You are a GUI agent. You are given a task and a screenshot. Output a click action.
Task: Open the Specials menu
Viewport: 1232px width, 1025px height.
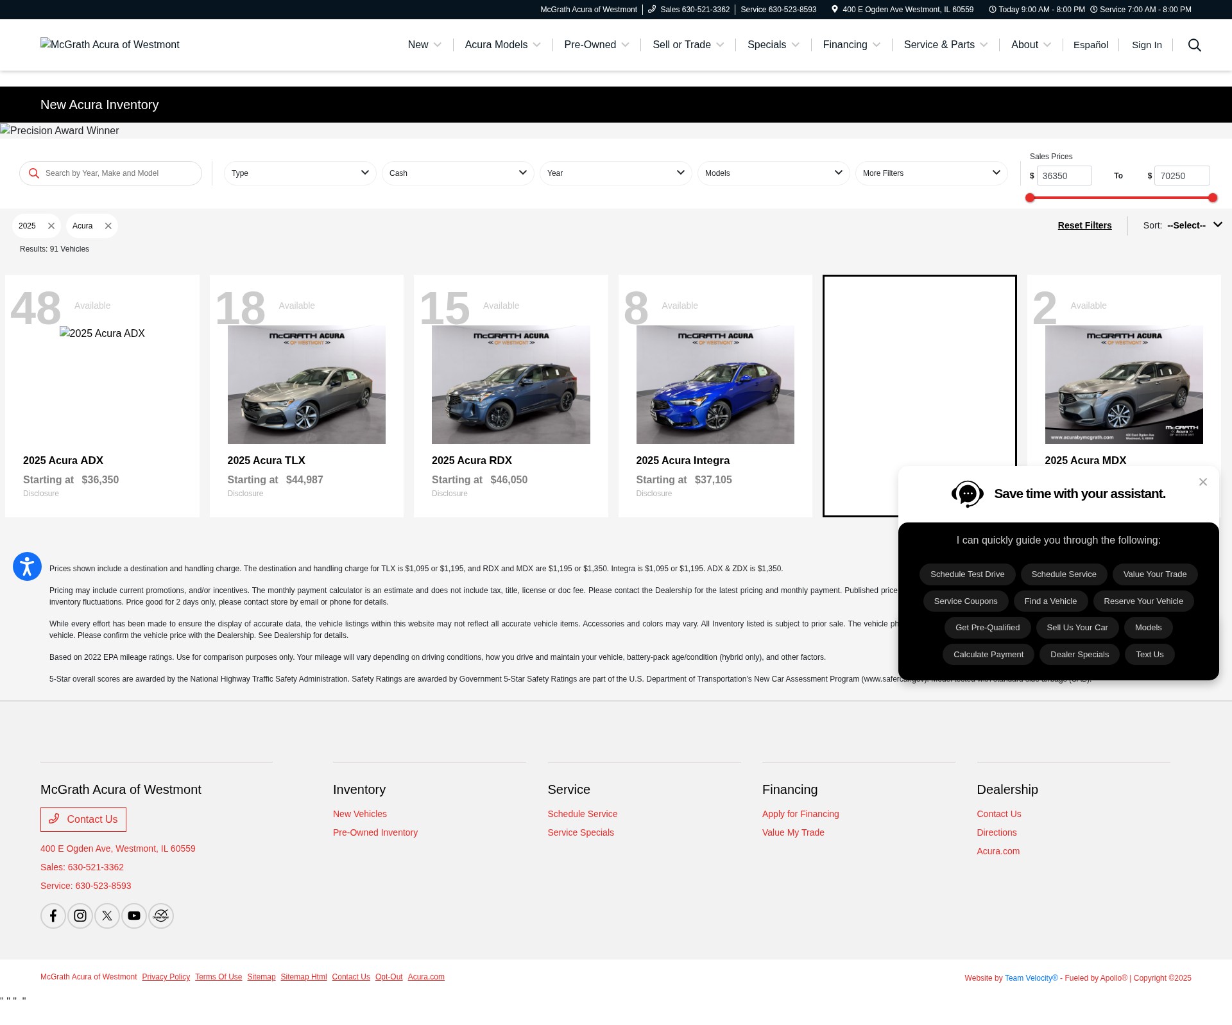coord(773,45)
